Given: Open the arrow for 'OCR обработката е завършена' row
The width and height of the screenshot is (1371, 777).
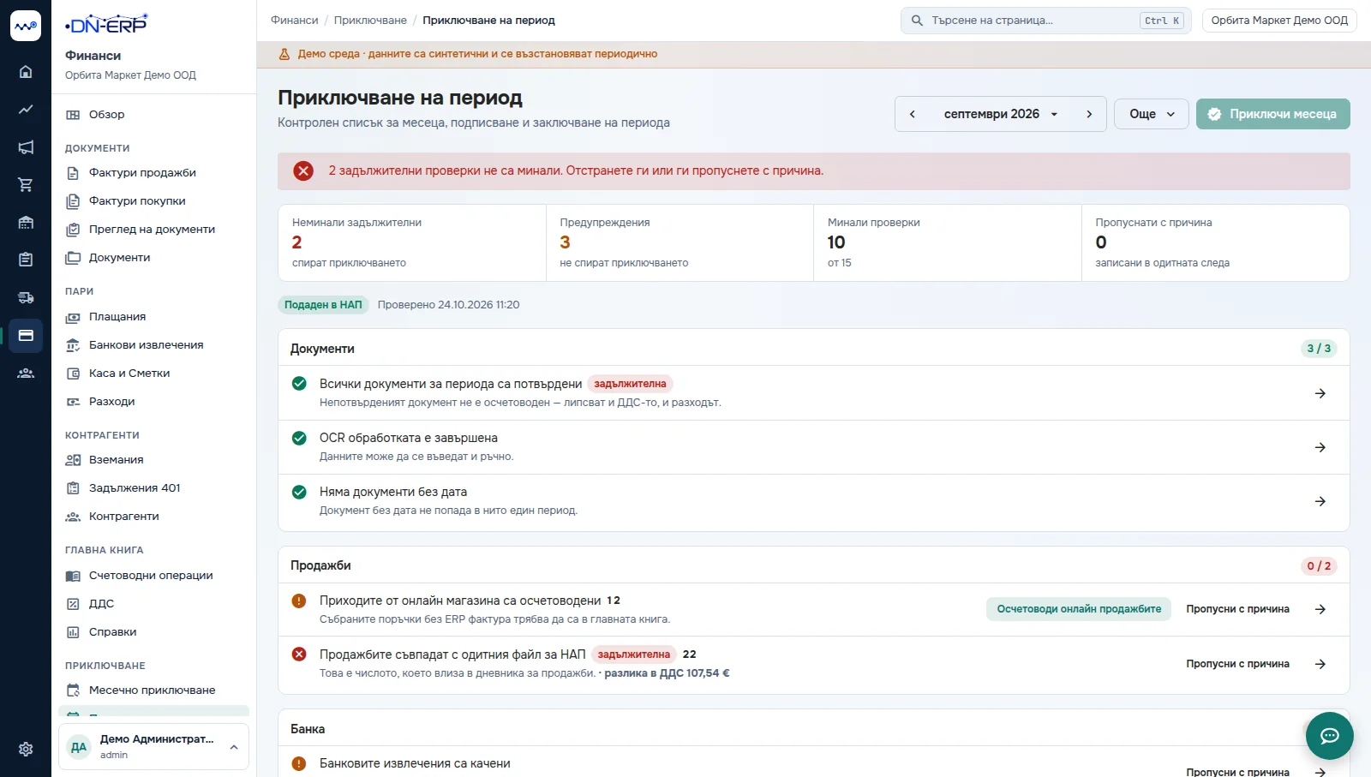Looking at the screenshot, I should click(x=1320, y=447).
